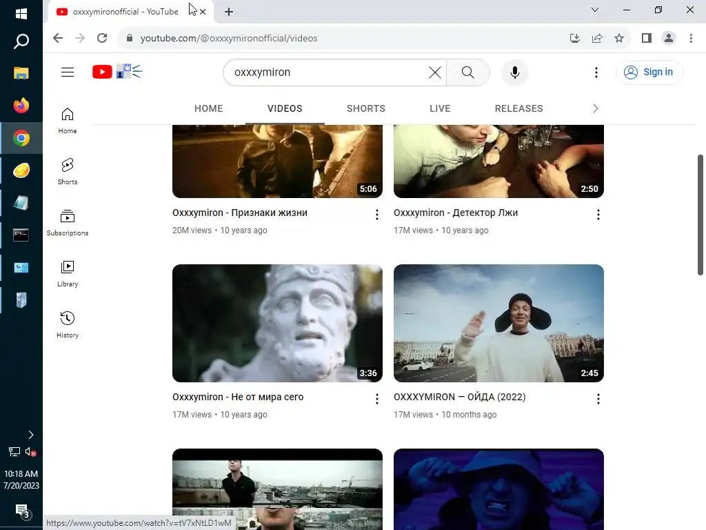Go forward in Chrome

pyautogui.click(x=80, y=39)
